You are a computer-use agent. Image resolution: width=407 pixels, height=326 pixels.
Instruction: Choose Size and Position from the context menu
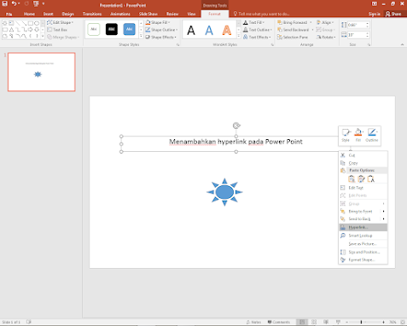pos(363,252)
